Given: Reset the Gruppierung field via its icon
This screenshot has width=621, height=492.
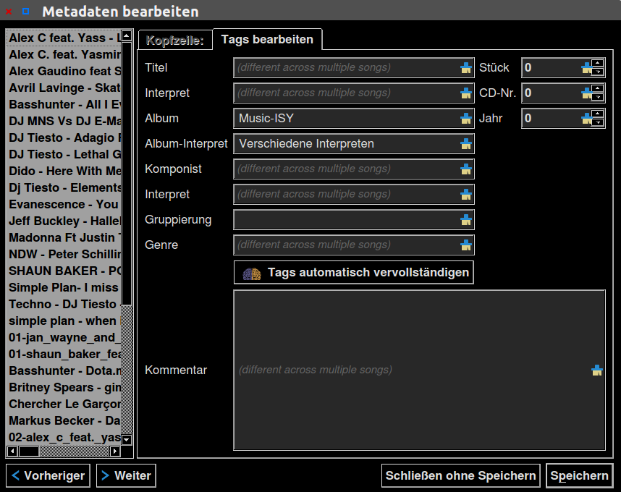Looking at the screenshot, I should 466,220.
